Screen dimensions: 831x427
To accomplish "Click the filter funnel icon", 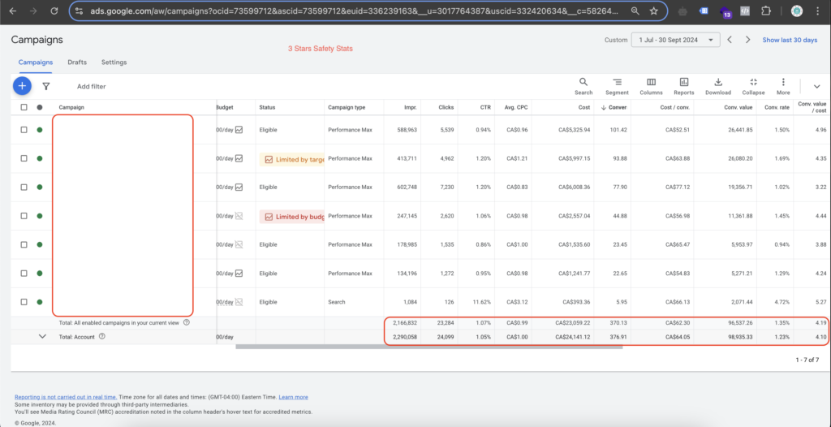I will pyautogui.click(x=46, y=86).
